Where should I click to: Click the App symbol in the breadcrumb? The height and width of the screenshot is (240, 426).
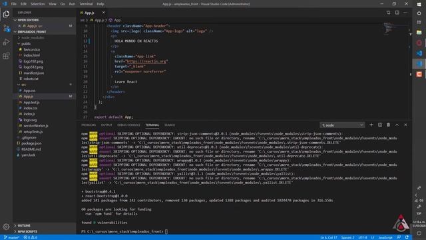point(115,20)
